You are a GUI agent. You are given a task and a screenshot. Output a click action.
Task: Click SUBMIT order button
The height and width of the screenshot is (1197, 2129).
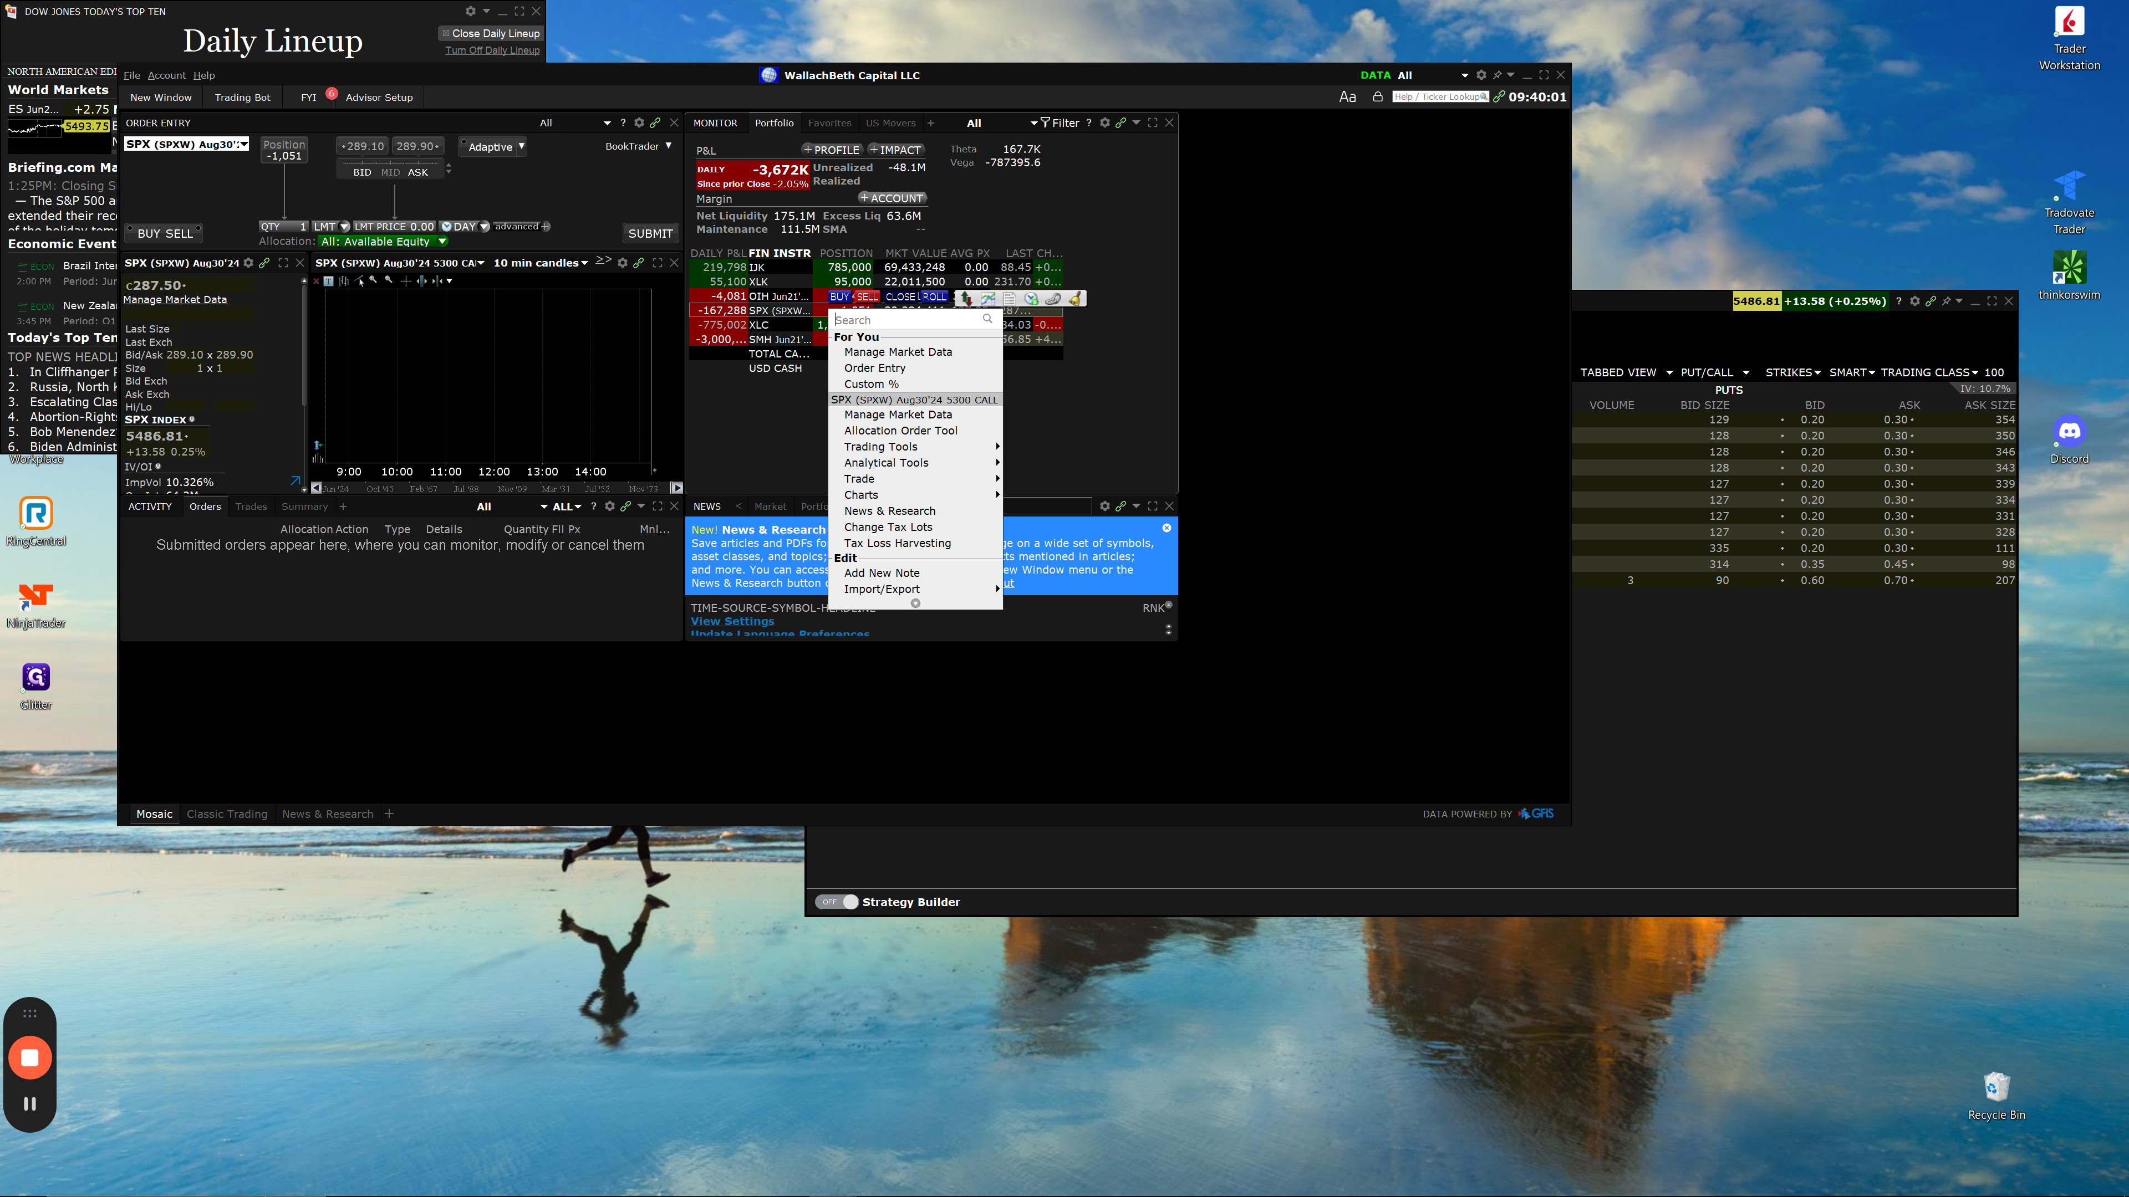(x=650, y=234)
